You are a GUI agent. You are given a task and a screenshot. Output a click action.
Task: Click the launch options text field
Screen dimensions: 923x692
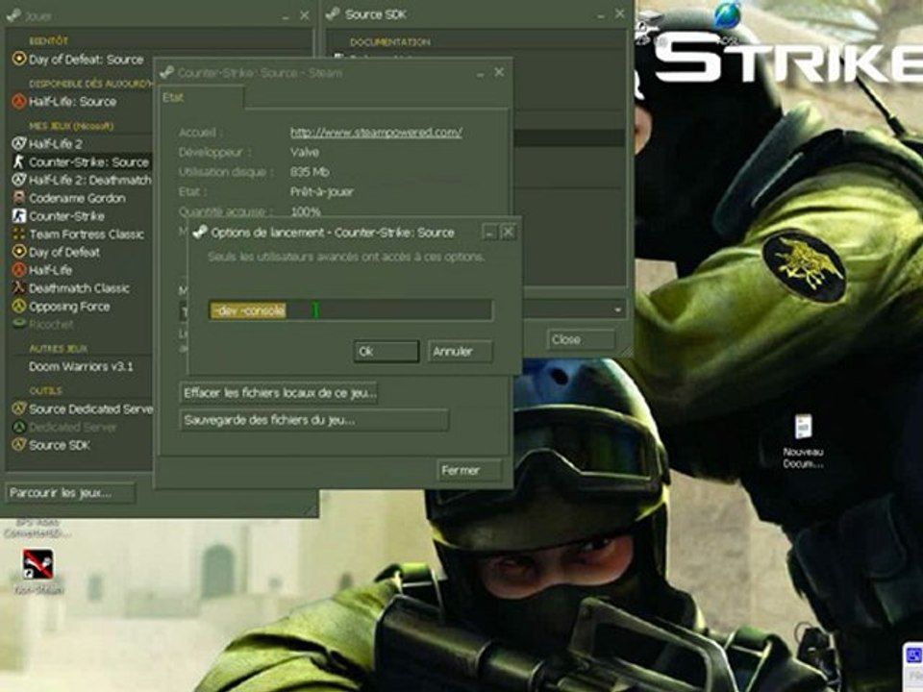tap(351, 310)
